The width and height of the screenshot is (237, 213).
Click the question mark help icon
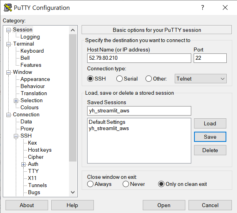click(x=203, y=7)
